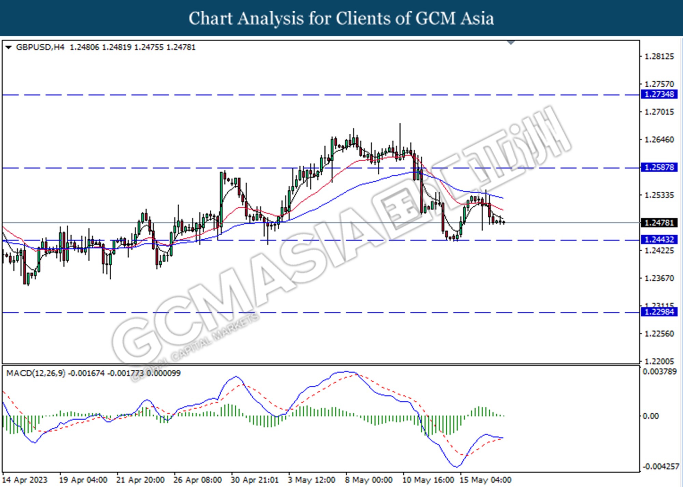This screenshot has height=487, width=683.
Task: Click the current price tag 1.24781
Action: click(x=659, y=223)
